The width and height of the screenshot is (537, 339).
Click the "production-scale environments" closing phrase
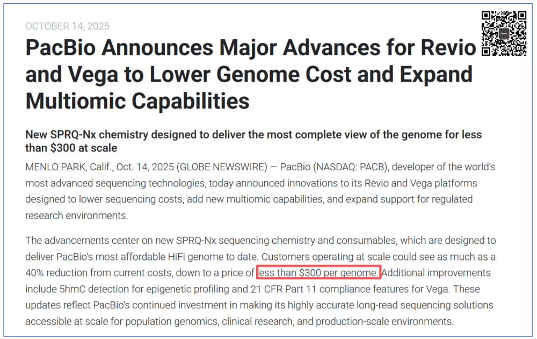pos(384,322)
